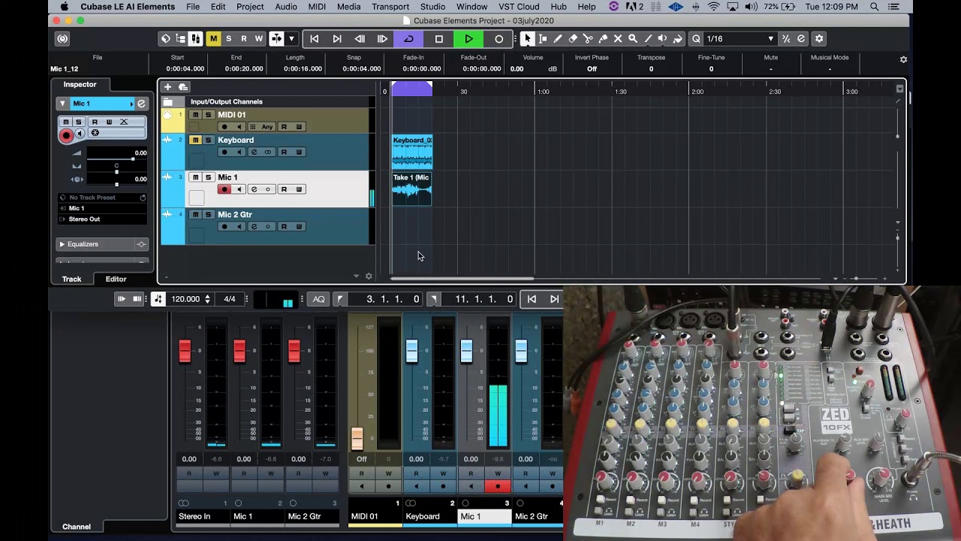This screenshot has height=541, width=961.
Task: Select the Object Selection arrow tool
Action: [528, 39]
